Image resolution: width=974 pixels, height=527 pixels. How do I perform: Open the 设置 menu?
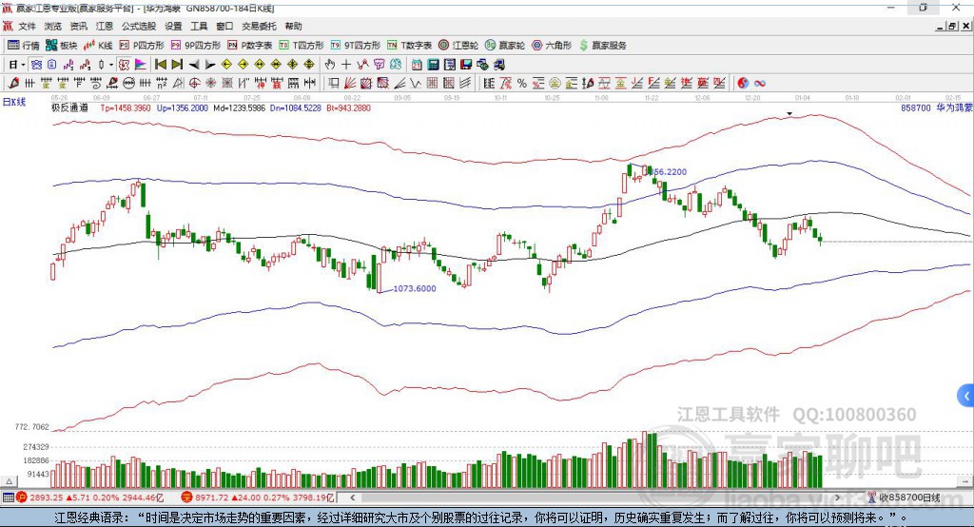[x=173, y=26]
